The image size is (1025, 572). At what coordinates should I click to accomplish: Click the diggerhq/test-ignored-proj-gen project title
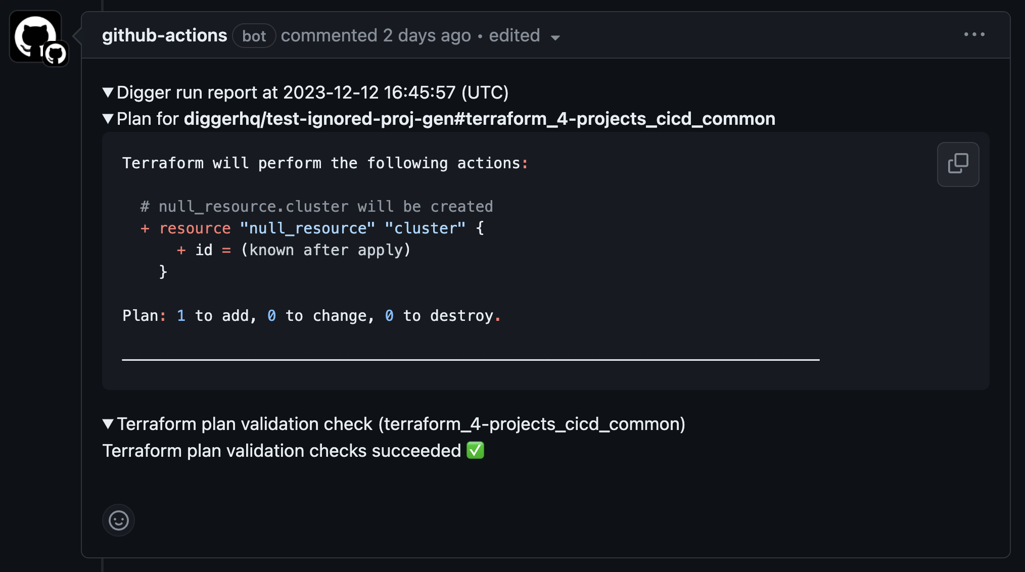(480, 119)
